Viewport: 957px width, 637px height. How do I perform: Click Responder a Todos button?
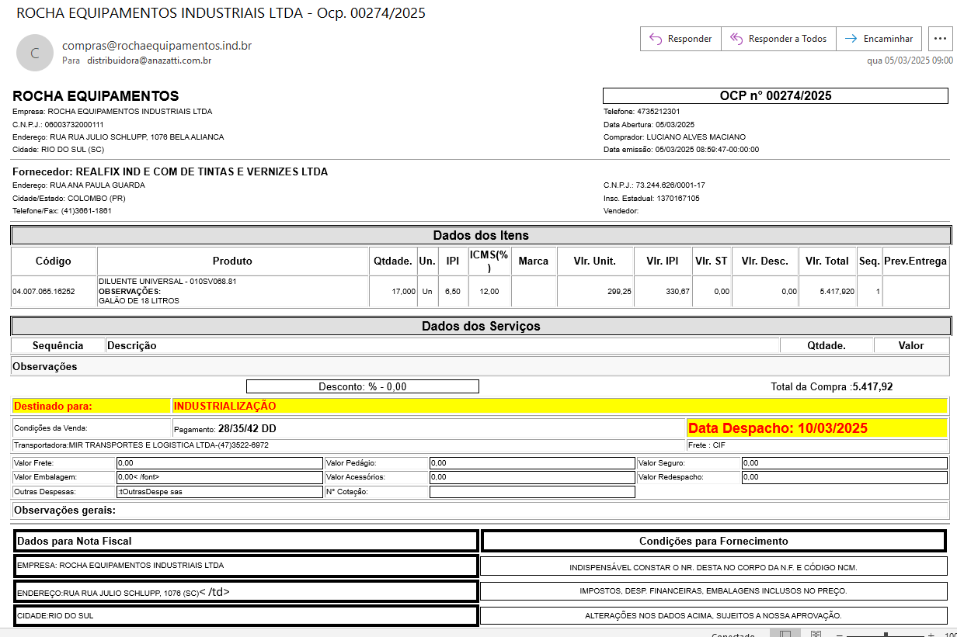pyautogui.click(x=778, y=39)
